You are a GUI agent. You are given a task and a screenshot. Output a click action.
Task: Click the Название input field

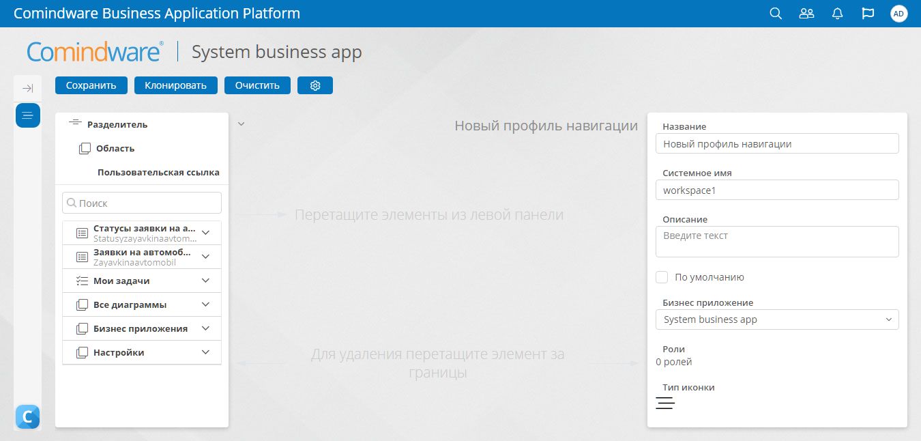click(x=777, y=144)
